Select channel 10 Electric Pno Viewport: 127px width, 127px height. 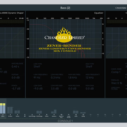pyautogui.click(x=61, y=116)
